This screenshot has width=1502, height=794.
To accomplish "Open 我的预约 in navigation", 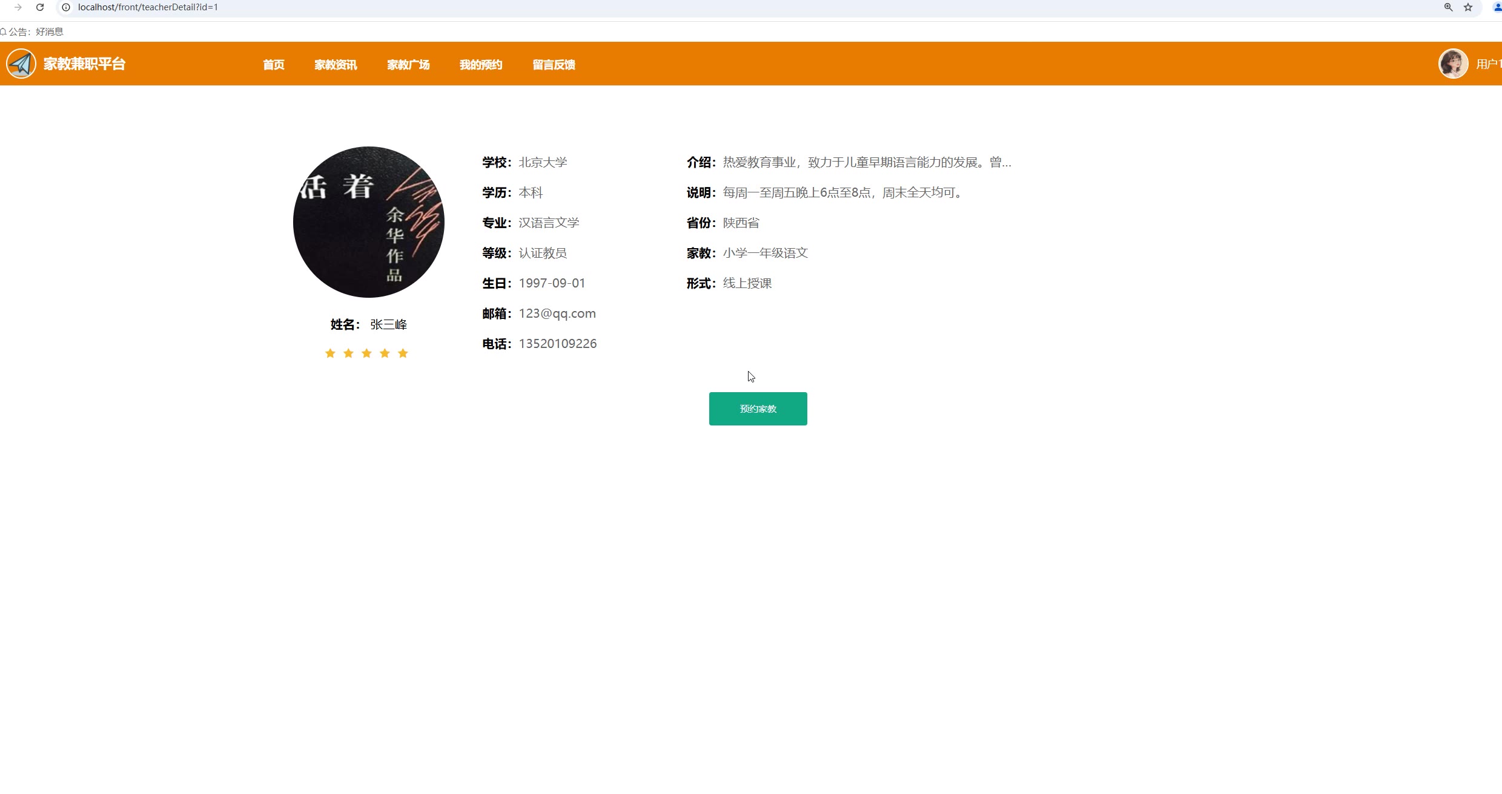I will click(x=481, y=65).
